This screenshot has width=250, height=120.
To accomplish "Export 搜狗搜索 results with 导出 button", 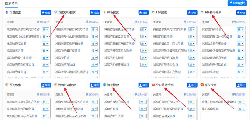I will (46, 85).
